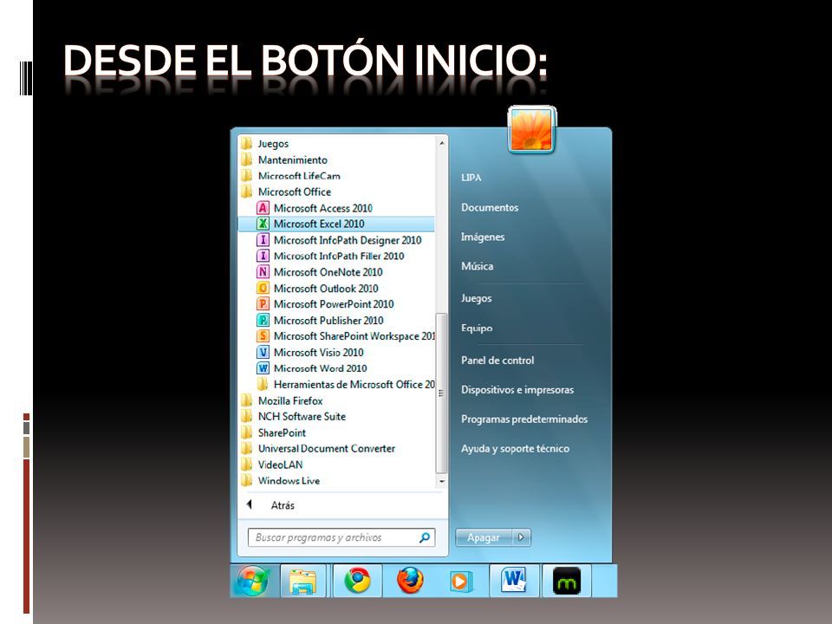Viewport: 832px width, 624px height.
Task: Open Panel de control
Action: click(497, 361)
